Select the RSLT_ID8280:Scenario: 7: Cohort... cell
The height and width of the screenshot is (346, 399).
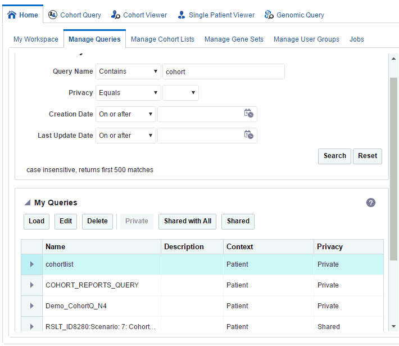102,325
